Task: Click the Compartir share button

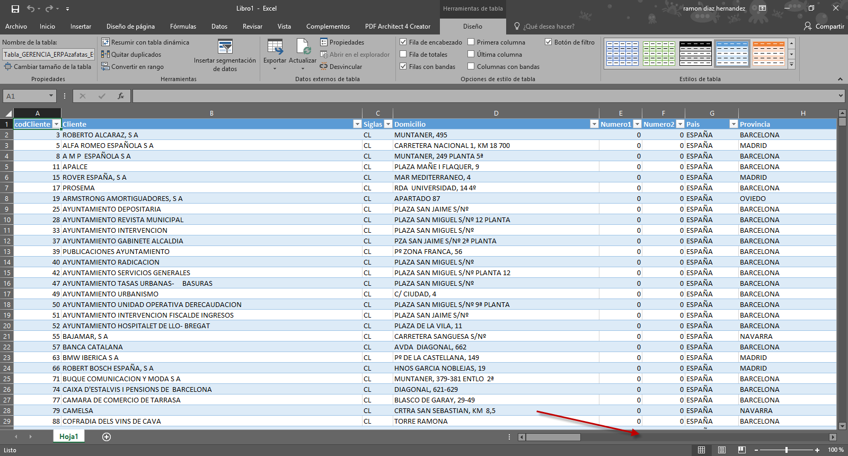Action: [x=824, y=27]
